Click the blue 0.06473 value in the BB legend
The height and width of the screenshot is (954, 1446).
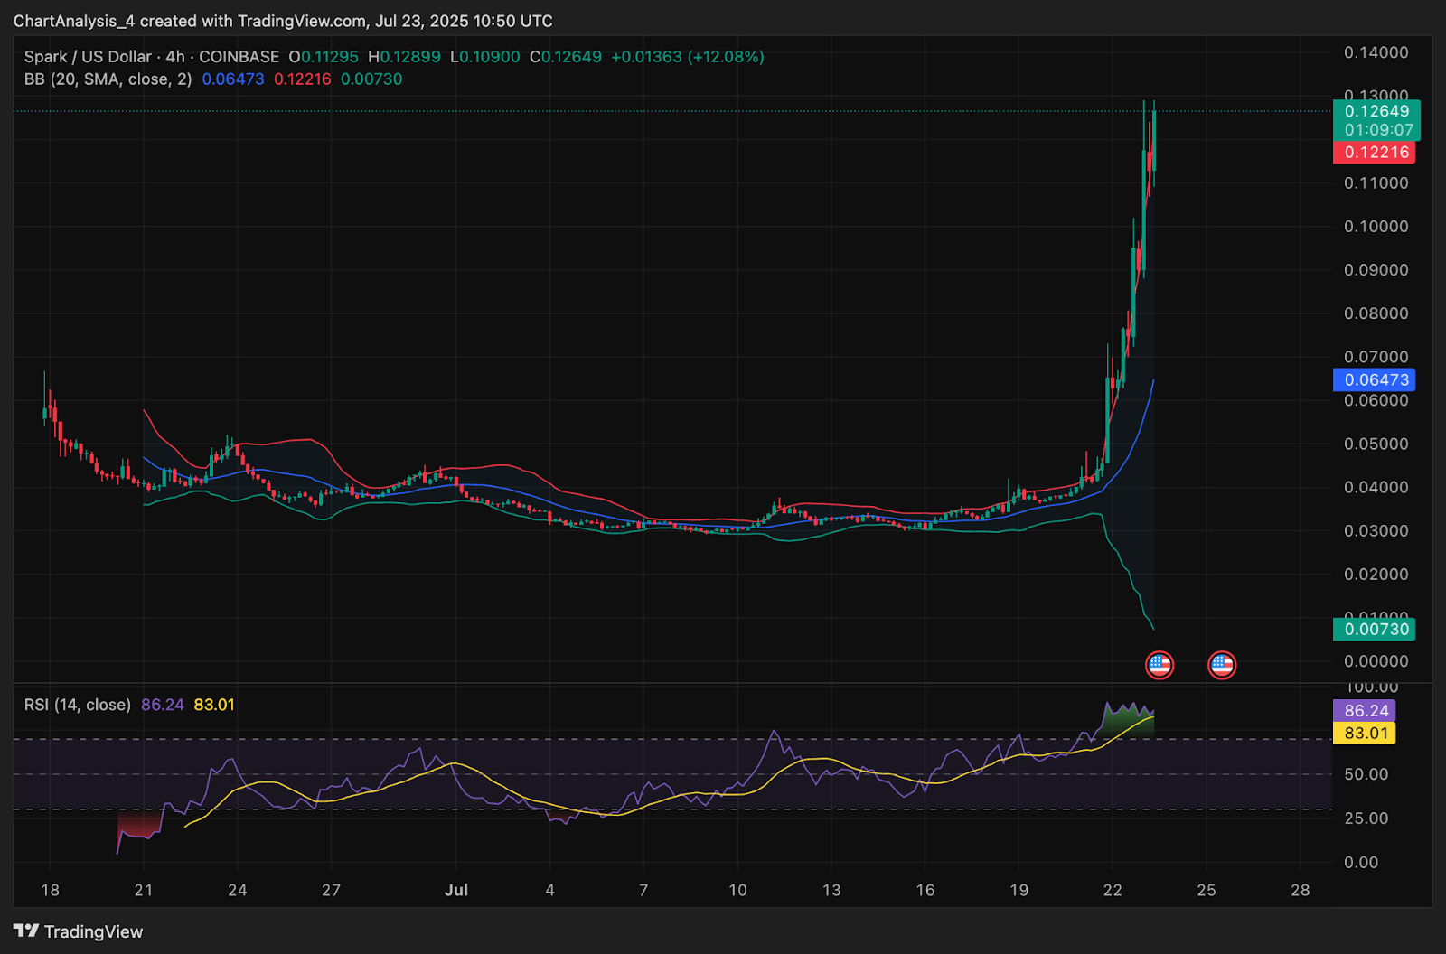point(233,79)
